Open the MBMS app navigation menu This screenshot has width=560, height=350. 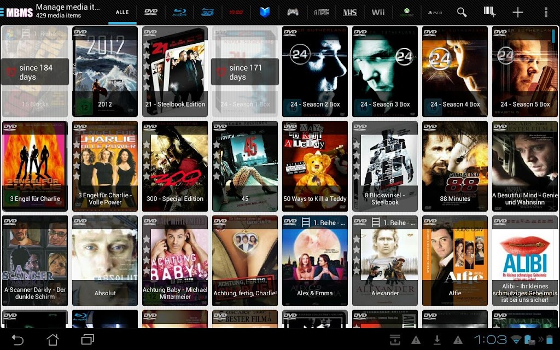click(17, 12)
